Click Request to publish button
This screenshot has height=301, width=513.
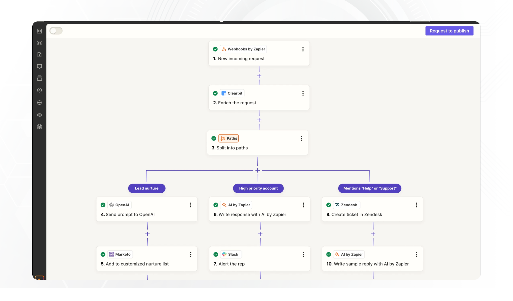click(x=449, y=31)
